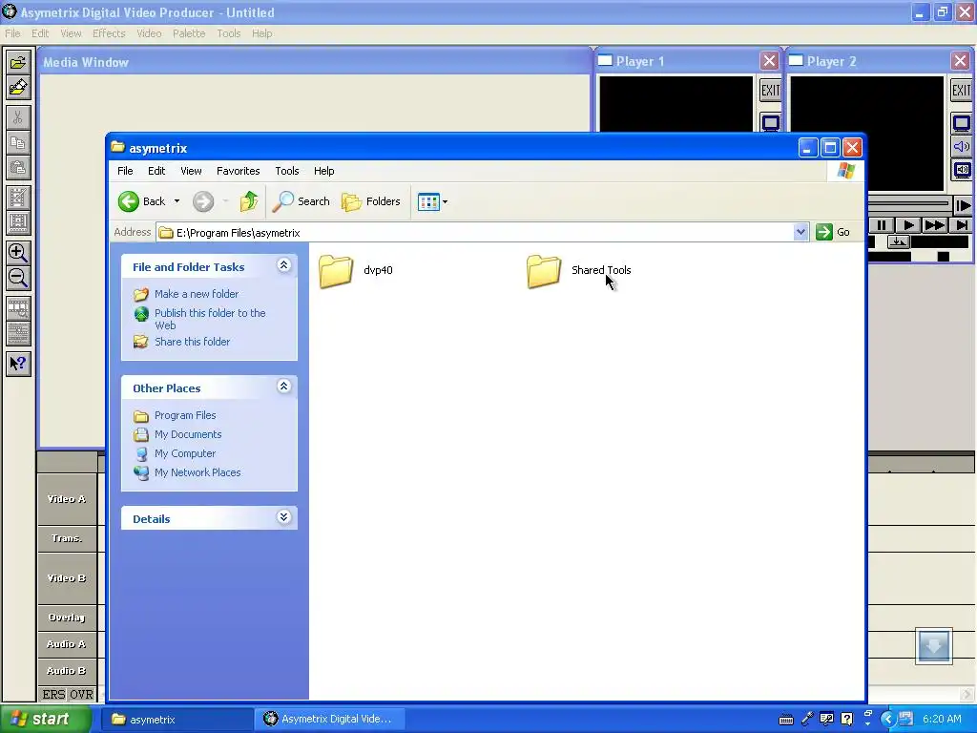
Task: Click the timeline tracks icon in left toolbar
Action: [18, 333]
